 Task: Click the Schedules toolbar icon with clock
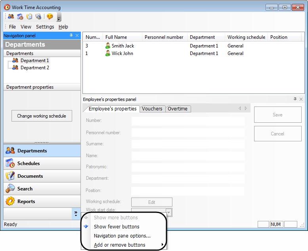[20, 17]
